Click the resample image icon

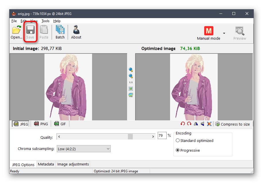(x=209, y=124)
